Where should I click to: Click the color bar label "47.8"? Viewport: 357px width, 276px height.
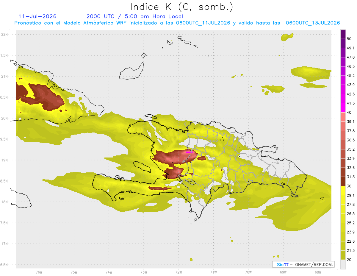[351, 57]
